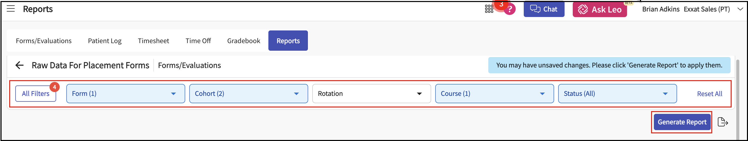This screenshot has width=748, height=141.
Task: Expand the Cohort (2) filter
Action: point(248,94)
